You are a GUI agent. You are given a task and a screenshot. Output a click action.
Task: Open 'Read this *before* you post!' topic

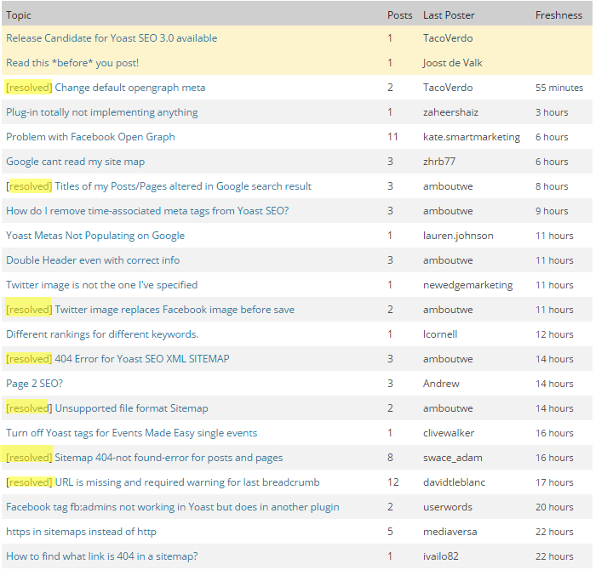pyautogui.click(x=72, y=63)
